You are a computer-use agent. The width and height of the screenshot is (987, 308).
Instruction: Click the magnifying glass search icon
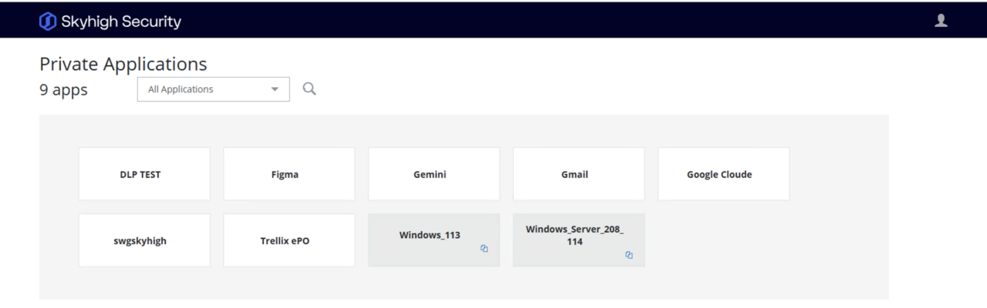pyautogui.click(x=309, y=89)
